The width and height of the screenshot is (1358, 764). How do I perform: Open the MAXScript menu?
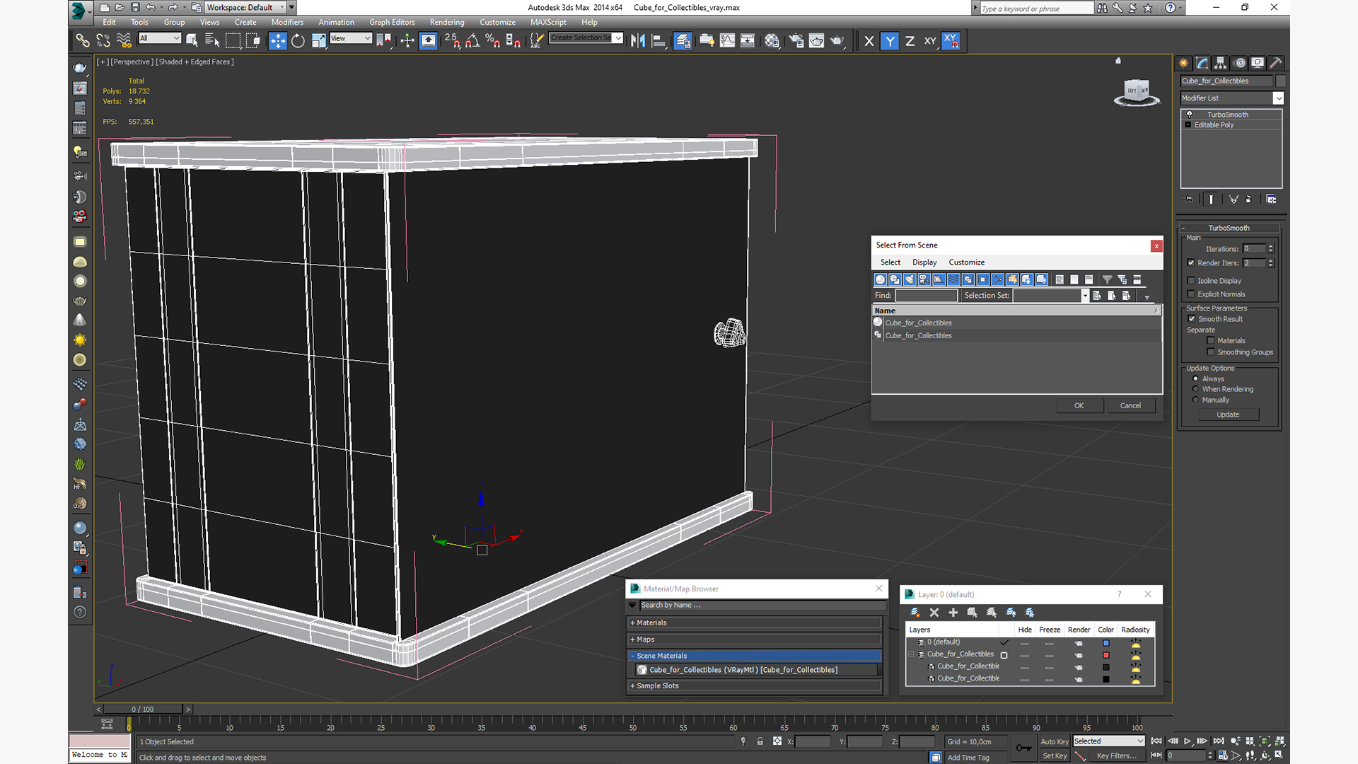click(x=548, y=22)
